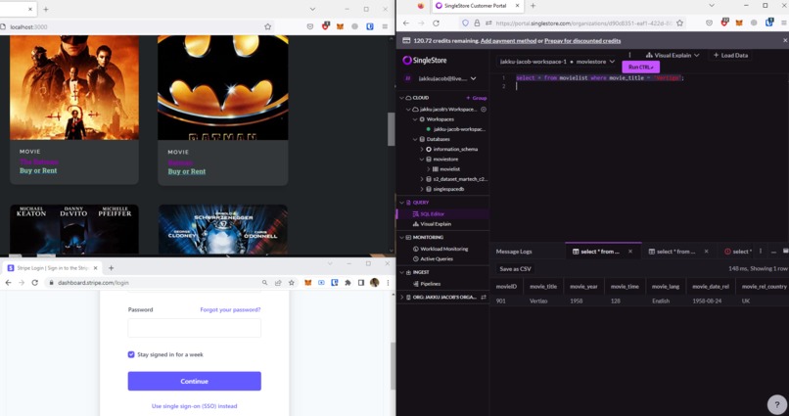Open the Bitwarden extension in the localhost window
Screen dimensions: 789x416
click(370, 26)
